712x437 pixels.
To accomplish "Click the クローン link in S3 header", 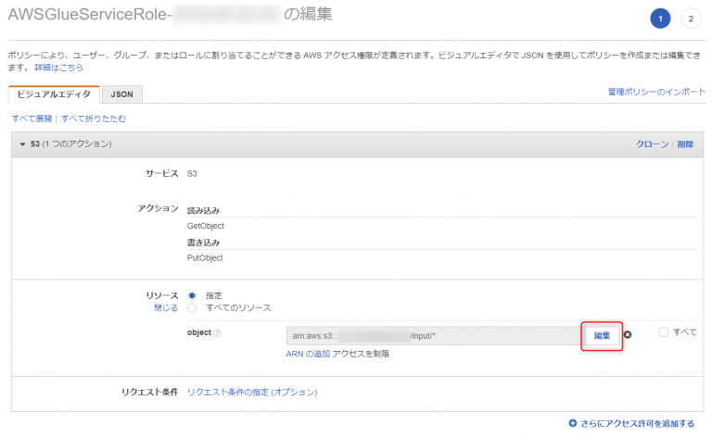I will coord(652,144).
